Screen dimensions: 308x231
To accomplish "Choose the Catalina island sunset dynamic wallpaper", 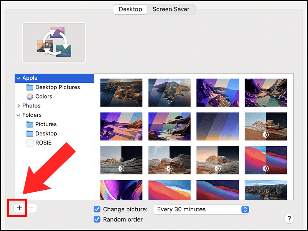I will click(121, 93).
